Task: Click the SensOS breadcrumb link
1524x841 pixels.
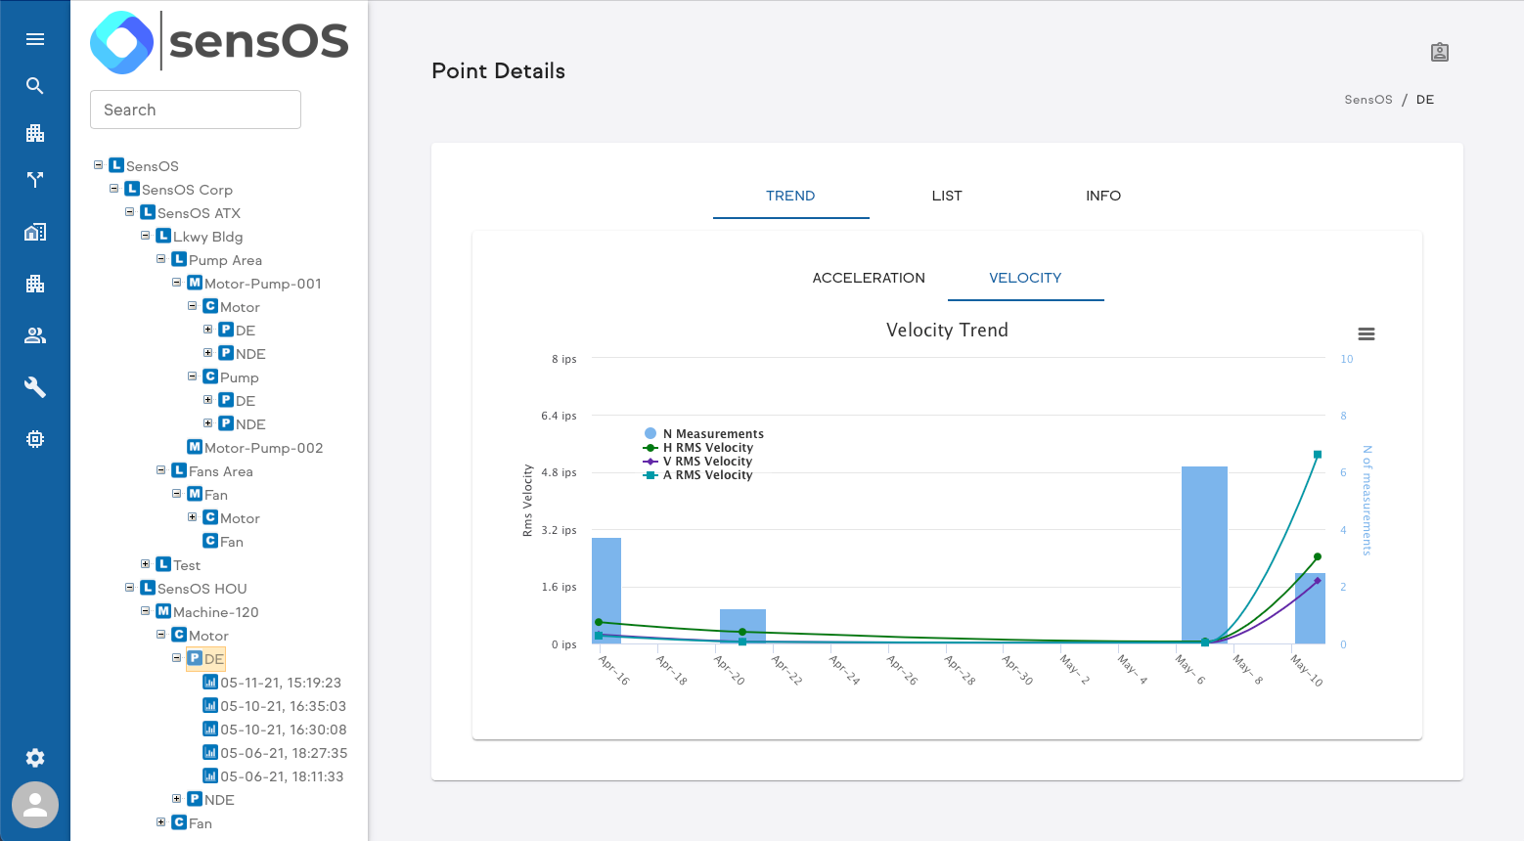Action: (x=1368, y=100)
